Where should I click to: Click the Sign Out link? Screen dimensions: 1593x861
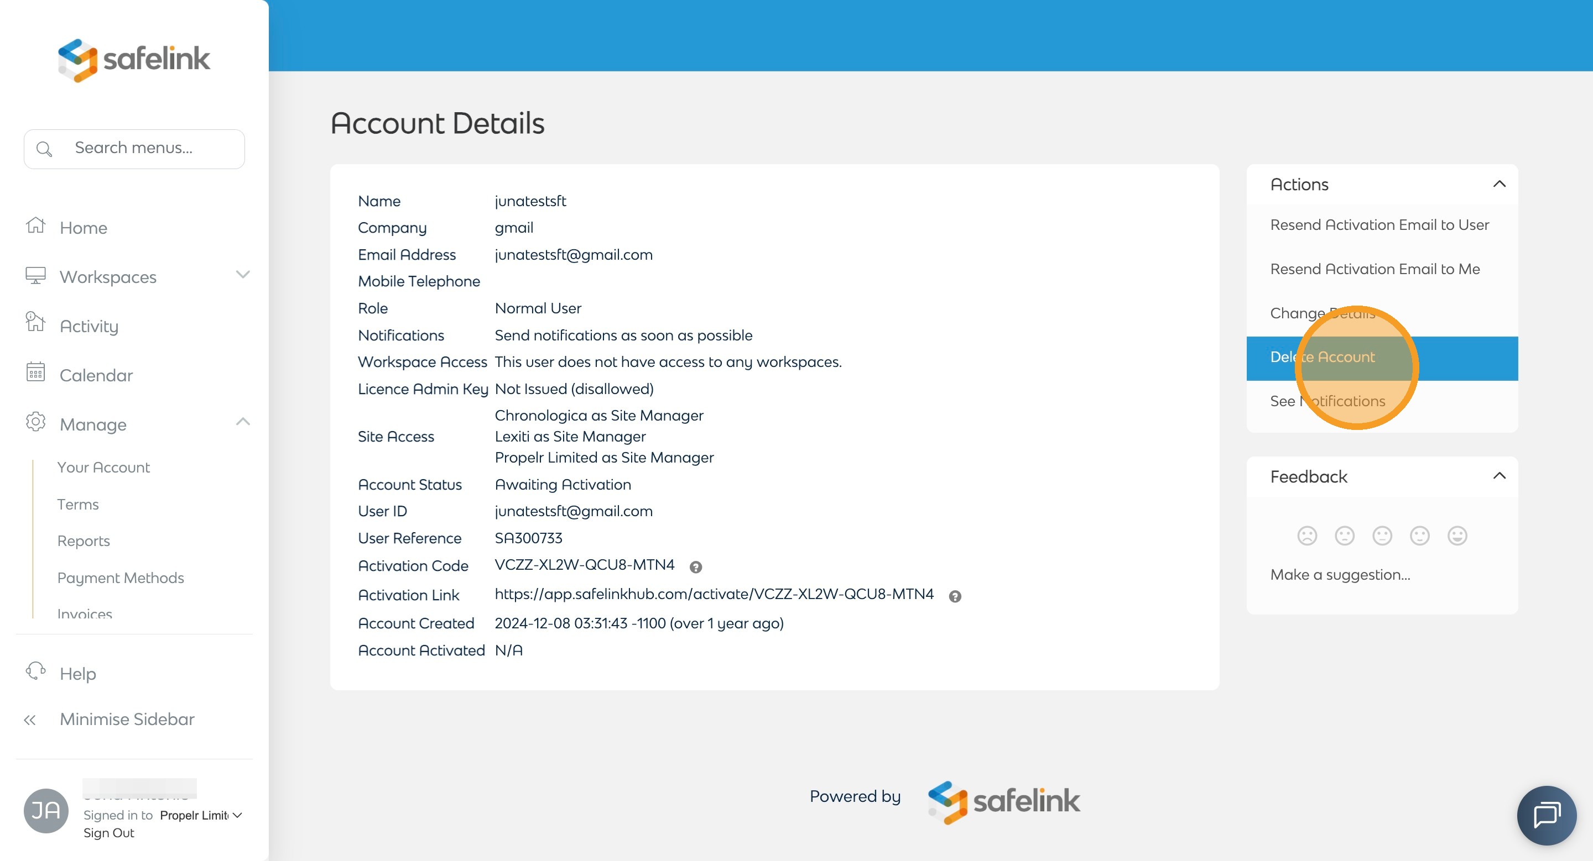(109, 833)
